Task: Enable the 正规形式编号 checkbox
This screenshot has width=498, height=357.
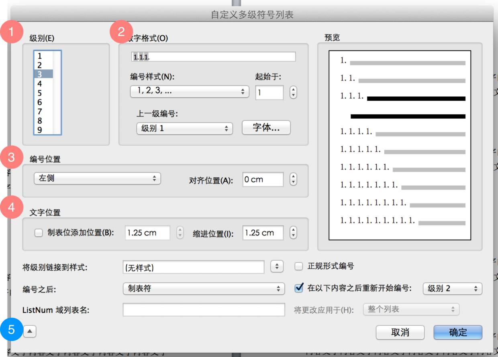Action: (x=298, y=266)
